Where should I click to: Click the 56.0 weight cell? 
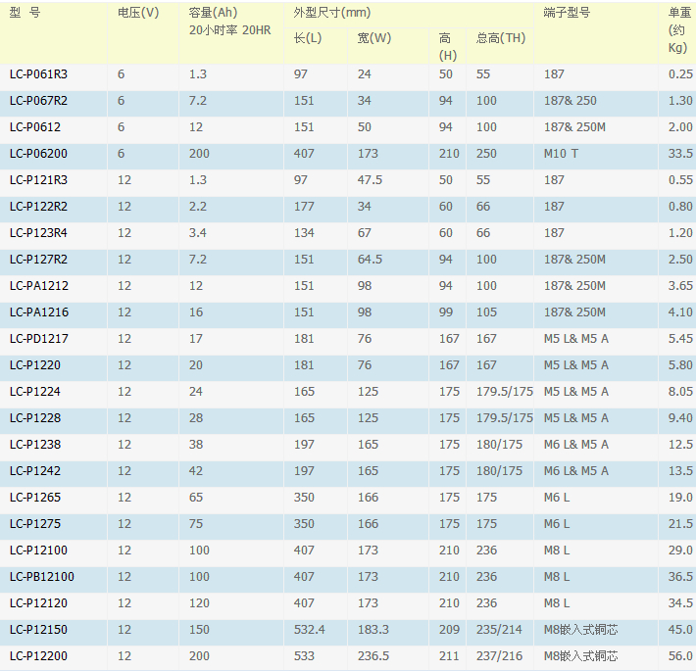pos(680,656)
